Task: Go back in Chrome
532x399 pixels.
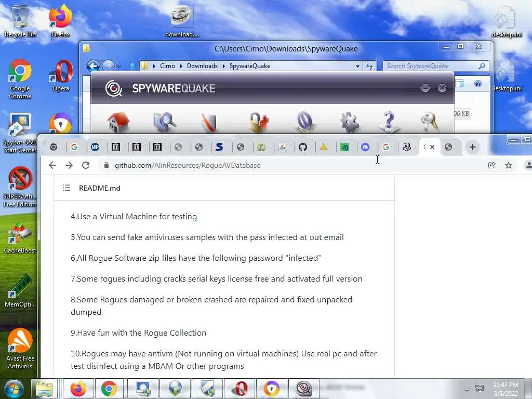Action: click(52, 165)
